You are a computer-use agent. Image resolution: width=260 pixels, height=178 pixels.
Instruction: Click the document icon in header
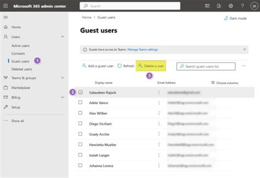[219, 6]
